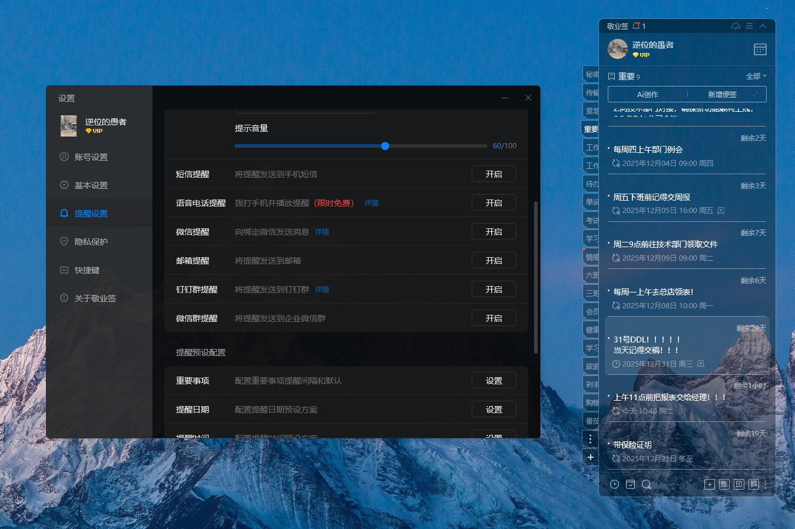Open the search icon in the notes panel
This screenshot has width=795, height=529.
[647, 484]
